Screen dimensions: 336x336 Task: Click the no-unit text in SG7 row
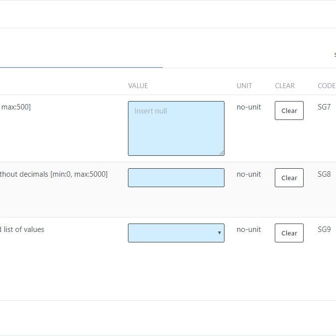(x=248, y=107)
